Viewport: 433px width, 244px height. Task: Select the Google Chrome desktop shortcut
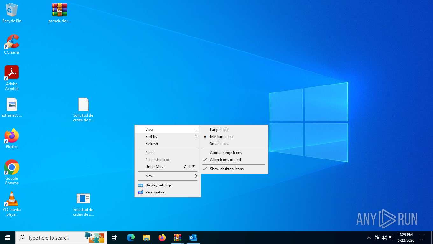pos(12,172)
